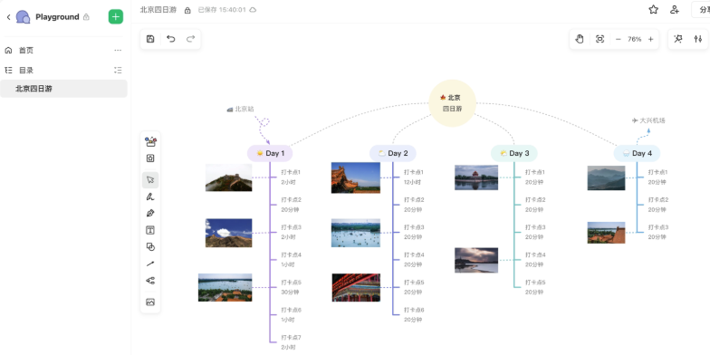This screenshot has width=710, height=355.
Task: Select the mind map tool
Action: pyautogui.click(x=150, y=281)
